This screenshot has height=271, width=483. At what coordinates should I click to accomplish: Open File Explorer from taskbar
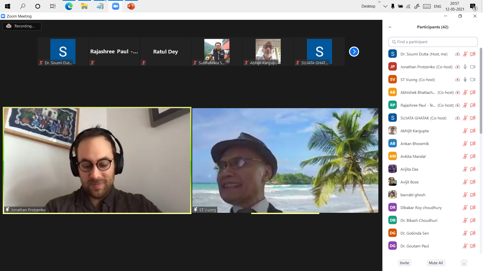[84, 6]
